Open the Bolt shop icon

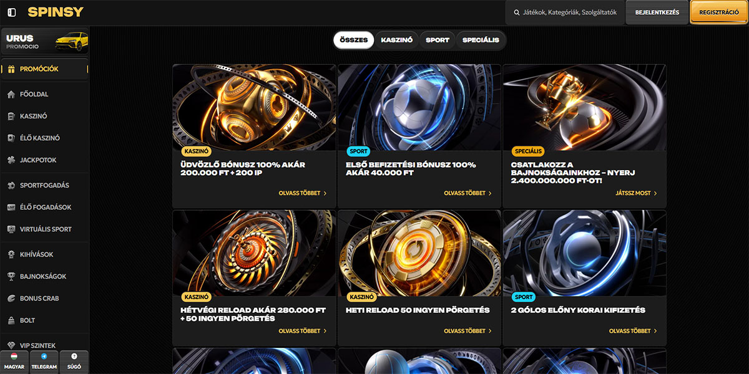click(x=11, y=320)
